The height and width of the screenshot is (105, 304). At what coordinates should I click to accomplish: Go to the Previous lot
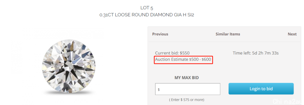coord(160,34)
